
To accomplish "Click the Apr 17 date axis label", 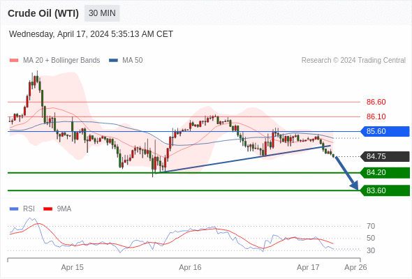I will (308, 267).
